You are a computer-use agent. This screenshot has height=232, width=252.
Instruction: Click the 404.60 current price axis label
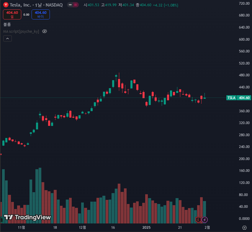[244, 98]
